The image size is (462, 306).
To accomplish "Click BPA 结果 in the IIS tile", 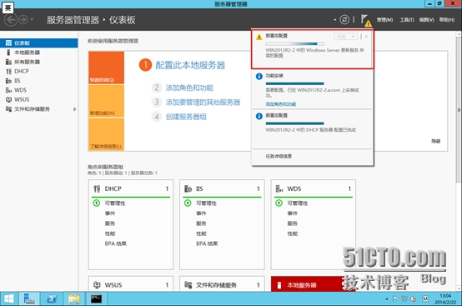I will pos(207,243).
